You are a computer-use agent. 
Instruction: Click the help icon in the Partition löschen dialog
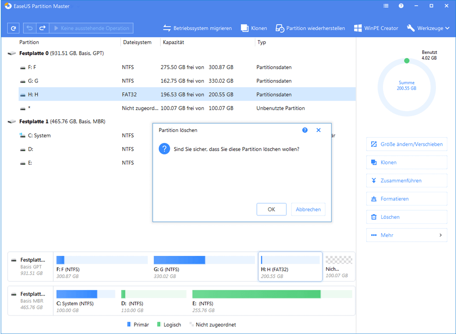click(305, 130)
